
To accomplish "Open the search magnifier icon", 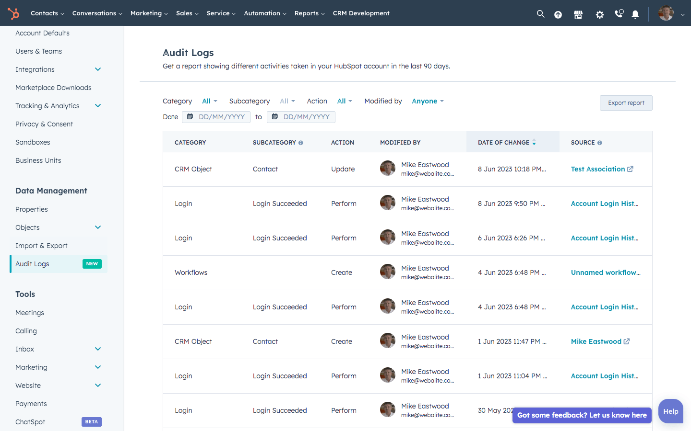I will coord(540,14).
